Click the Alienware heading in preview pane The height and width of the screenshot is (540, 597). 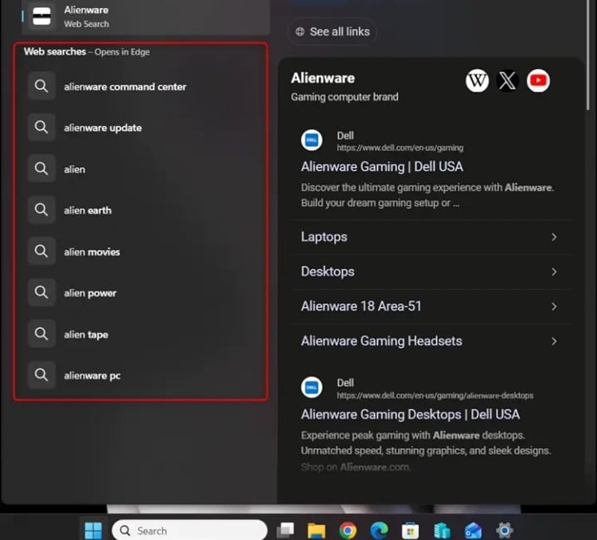[x=323, y=78]
